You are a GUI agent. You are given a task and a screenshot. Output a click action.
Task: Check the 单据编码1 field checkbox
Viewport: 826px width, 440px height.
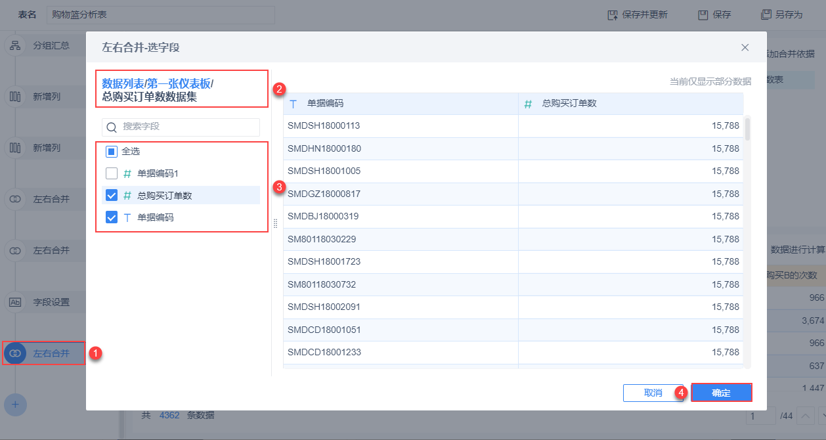pyautogui.click(x=112, y=174)
